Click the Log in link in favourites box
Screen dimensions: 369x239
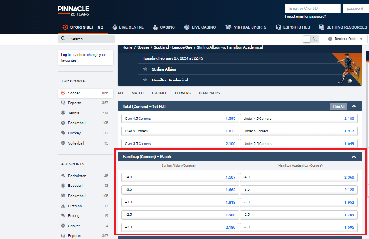tap(66, 54)
